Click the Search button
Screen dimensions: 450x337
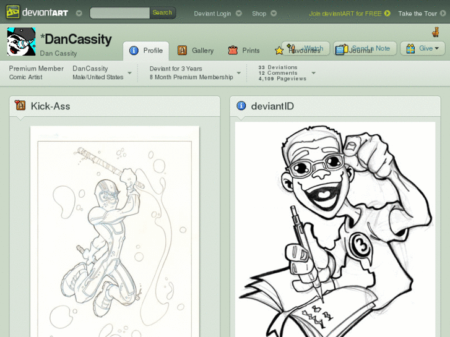pyautogui.click(x=162, y=13)
